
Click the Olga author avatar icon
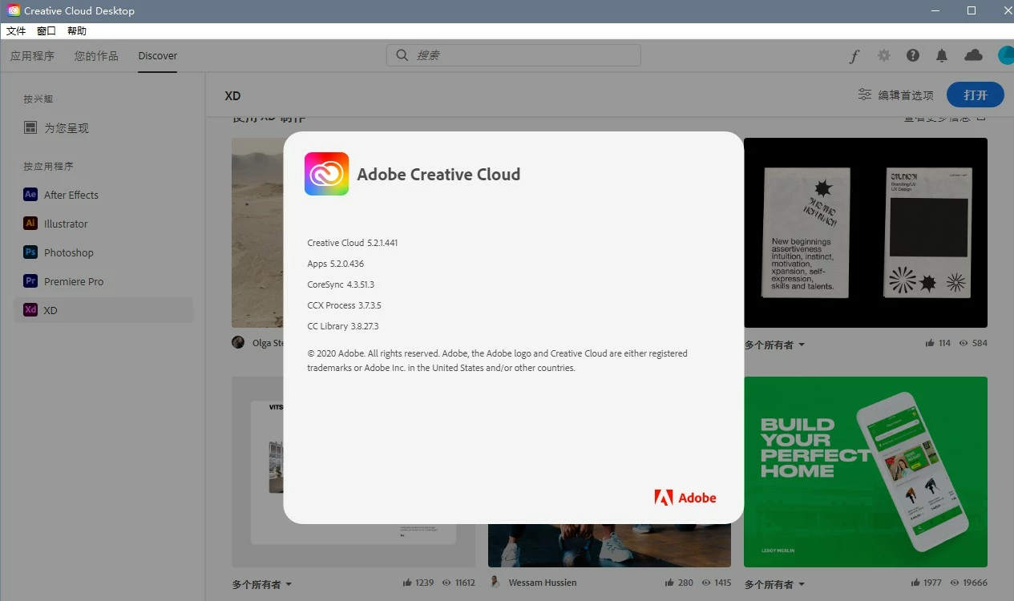tap(238, 342)
